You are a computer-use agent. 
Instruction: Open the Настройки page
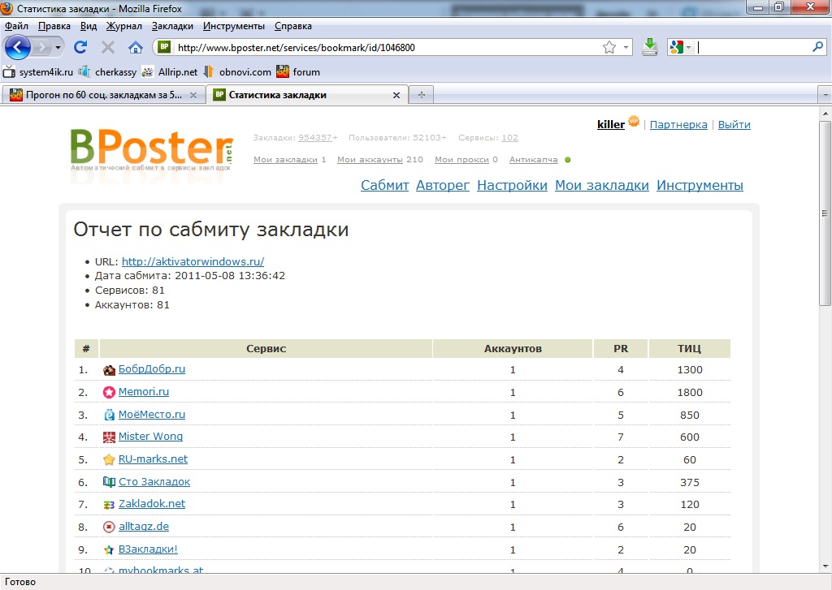pos(512,186)
